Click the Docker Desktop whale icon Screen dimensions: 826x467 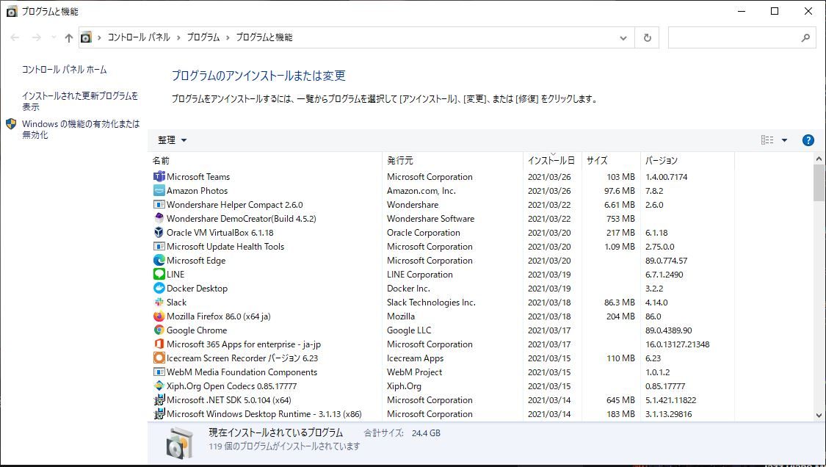pyautogui.click(x=159, y=289)
